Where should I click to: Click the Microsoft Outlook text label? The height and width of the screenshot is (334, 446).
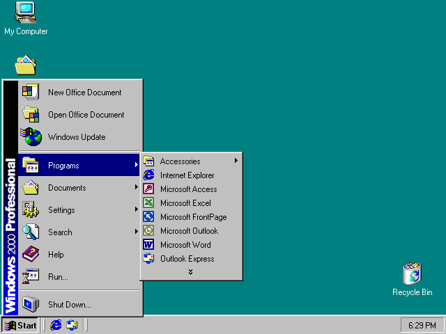tap(189, 231)
